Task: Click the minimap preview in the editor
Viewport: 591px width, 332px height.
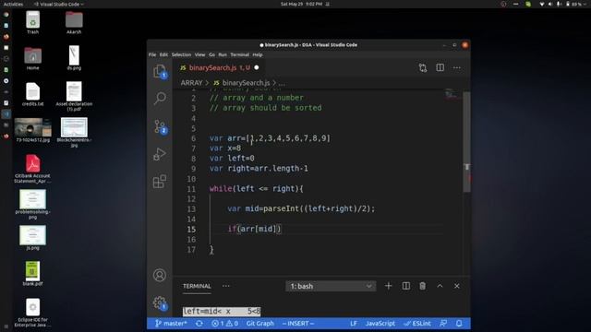Action: (452, 95)
